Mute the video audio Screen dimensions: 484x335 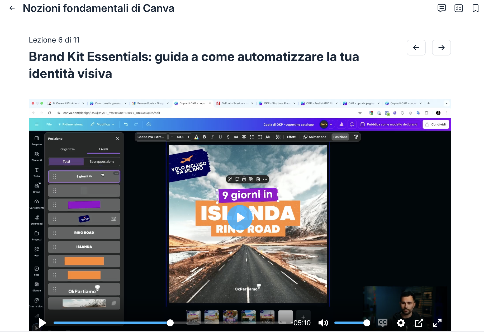point(323,323)
